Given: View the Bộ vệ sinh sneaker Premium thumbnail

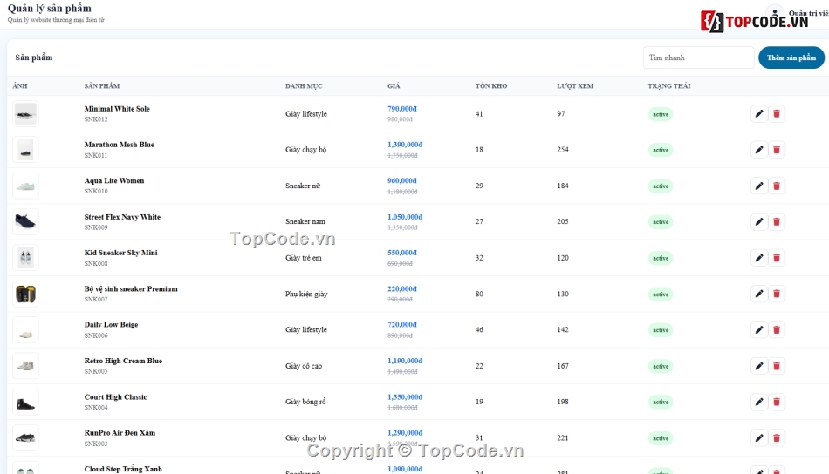Looking at the screenshot, I should click(25, 294).
